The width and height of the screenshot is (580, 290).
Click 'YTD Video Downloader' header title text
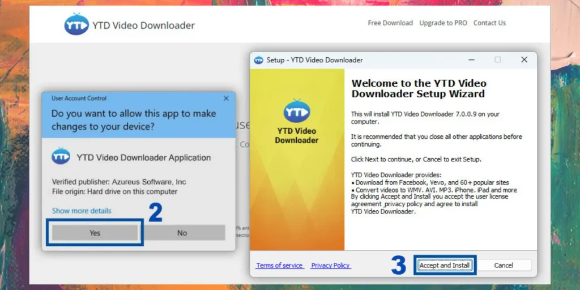[x=143, y=25]
